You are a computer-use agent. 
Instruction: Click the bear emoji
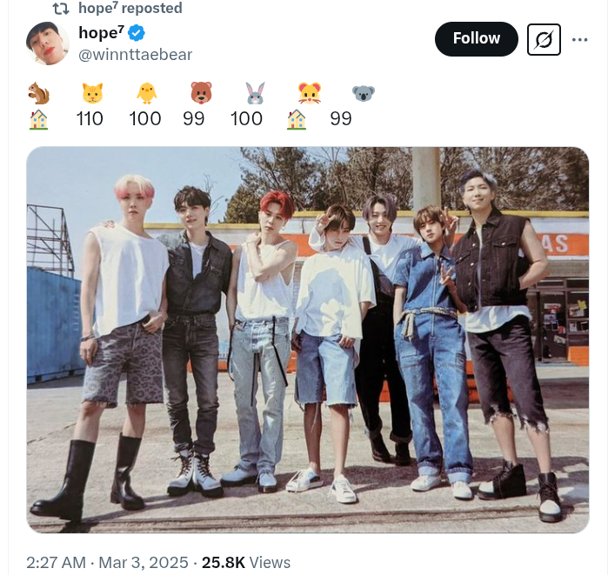[x=201, y=94]
